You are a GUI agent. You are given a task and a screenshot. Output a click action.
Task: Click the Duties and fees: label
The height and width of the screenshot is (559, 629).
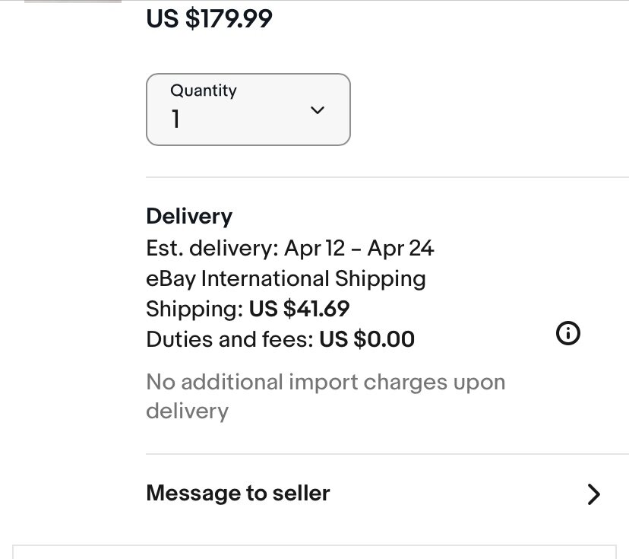[230, 339]
